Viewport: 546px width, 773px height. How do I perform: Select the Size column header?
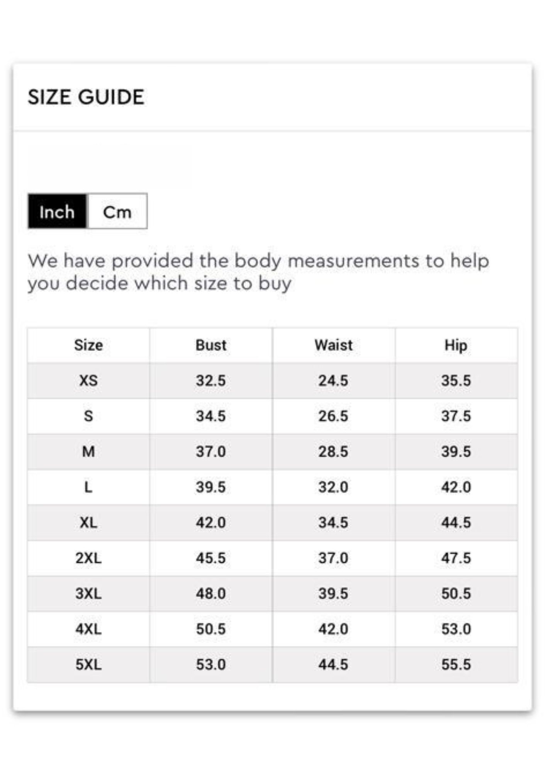(88, 345)
